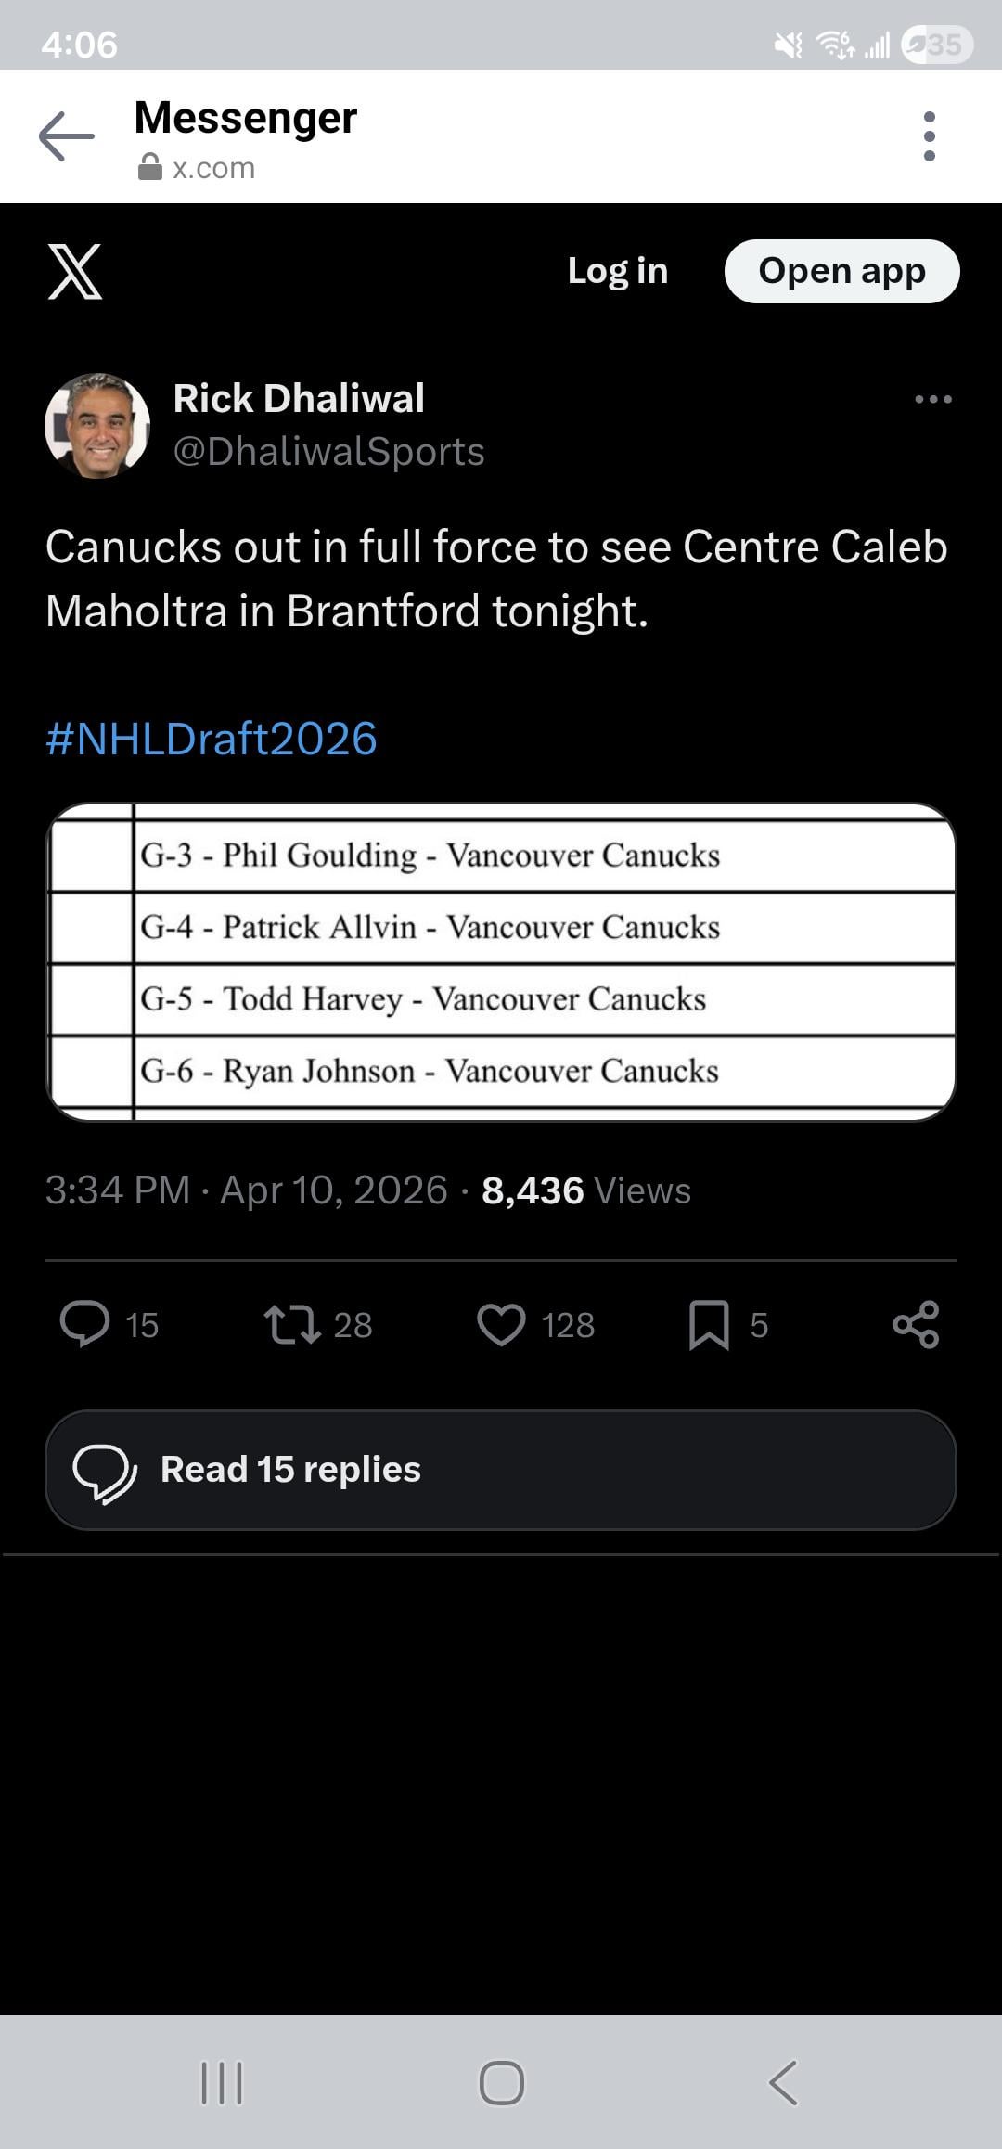Open Rick Dhaliwal's profile picture
The image size is (1002, 2149).
pyautogui.click(x=97, y=426)
